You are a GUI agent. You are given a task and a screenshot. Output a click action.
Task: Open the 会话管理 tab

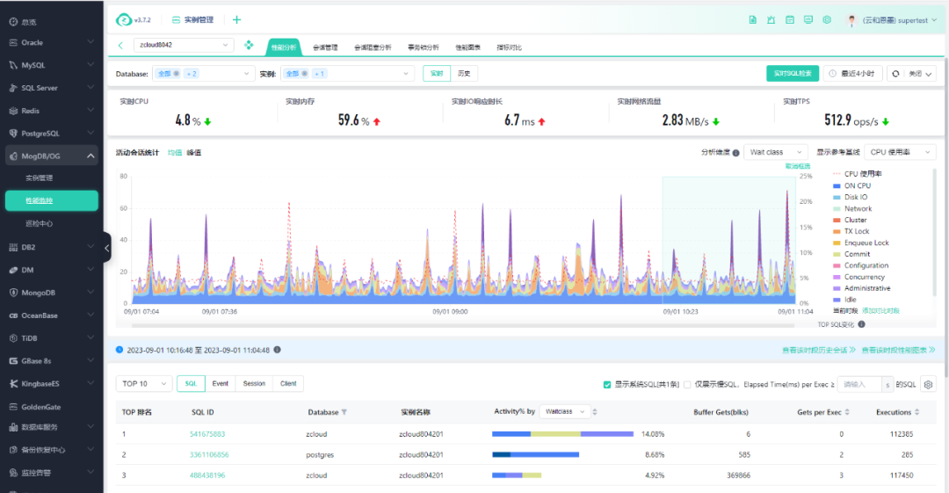pos(325,47)
